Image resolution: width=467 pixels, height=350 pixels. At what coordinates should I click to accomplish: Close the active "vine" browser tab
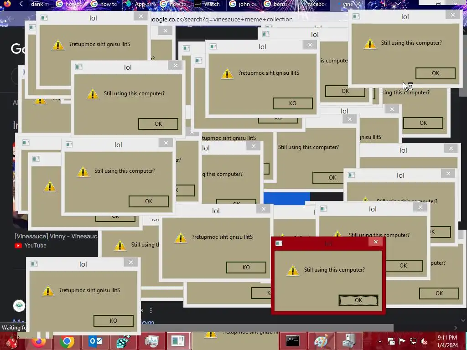click(x=358, y=4)
